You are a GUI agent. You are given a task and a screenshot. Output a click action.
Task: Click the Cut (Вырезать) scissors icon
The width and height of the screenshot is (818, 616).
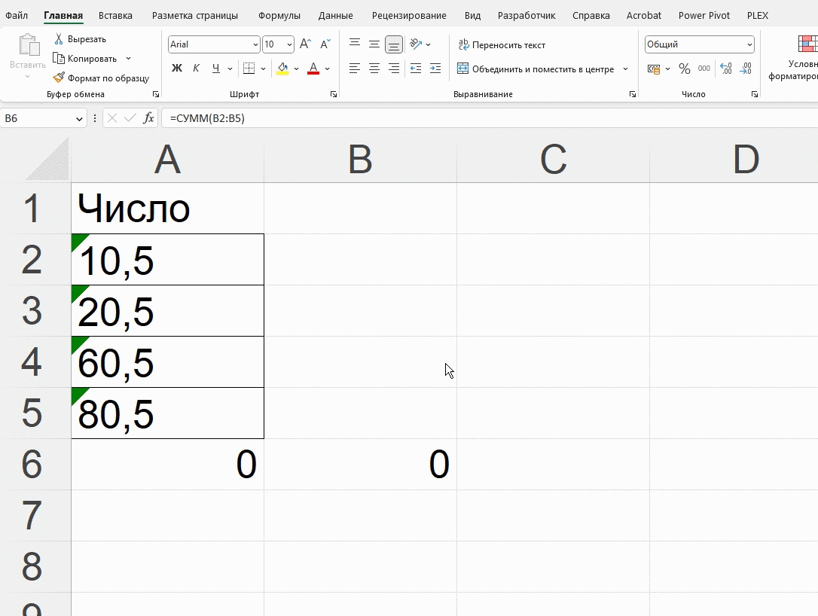[59, 39]
